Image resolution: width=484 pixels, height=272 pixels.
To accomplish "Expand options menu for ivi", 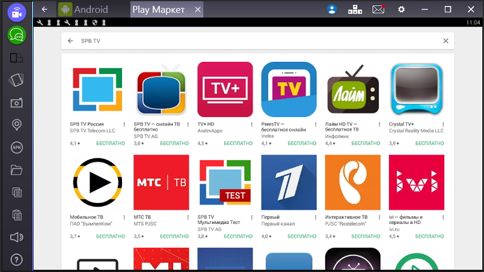I will tap(443, 217).
